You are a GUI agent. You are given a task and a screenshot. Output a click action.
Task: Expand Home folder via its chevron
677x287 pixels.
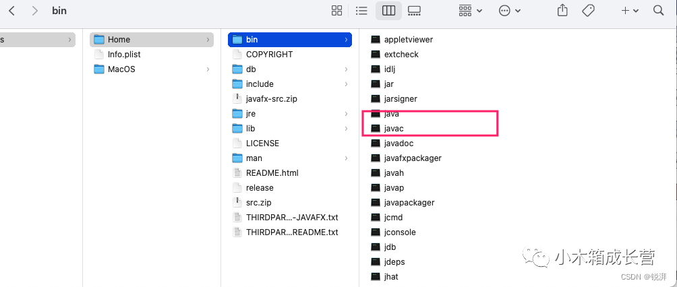[x=208, y=40]
